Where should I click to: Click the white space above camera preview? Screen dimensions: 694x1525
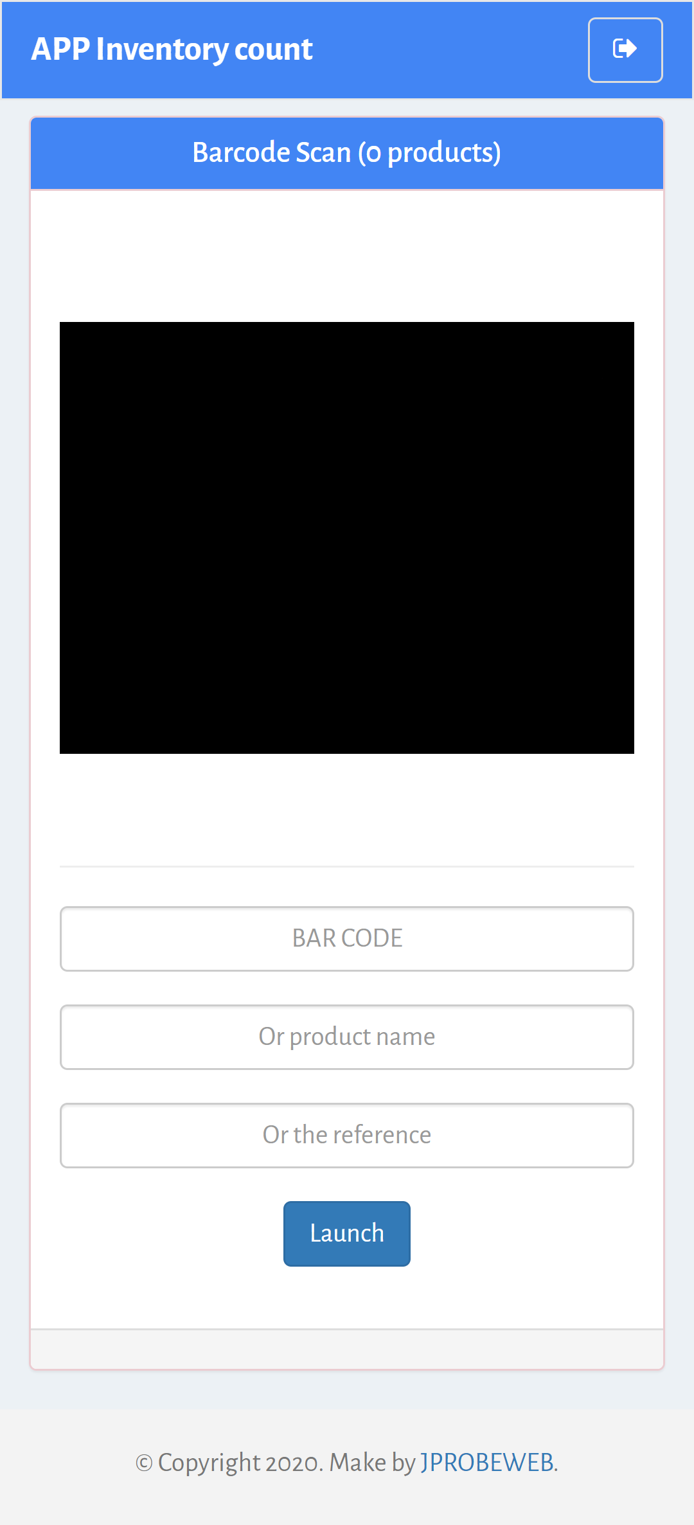(x=347, y=256)
